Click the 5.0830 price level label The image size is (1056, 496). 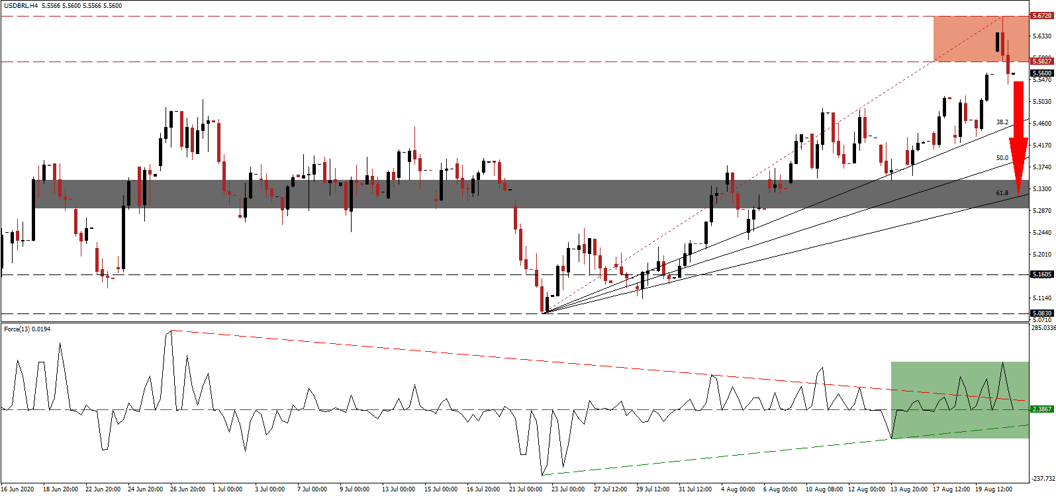click(x=1041, y=313)
